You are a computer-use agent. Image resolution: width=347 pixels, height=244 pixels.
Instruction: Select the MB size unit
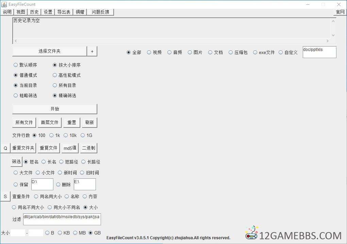pyautogui.click(x=79, y=233)
